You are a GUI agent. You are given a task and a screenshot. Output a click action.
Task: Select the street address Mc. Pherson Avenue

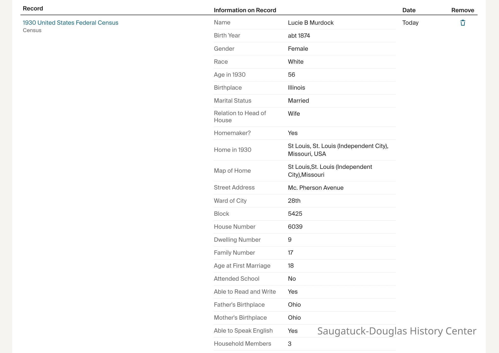[x=316, y=188]
